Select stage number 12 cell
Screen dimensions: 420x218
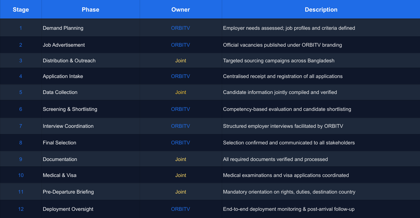(x=21, y=209)
